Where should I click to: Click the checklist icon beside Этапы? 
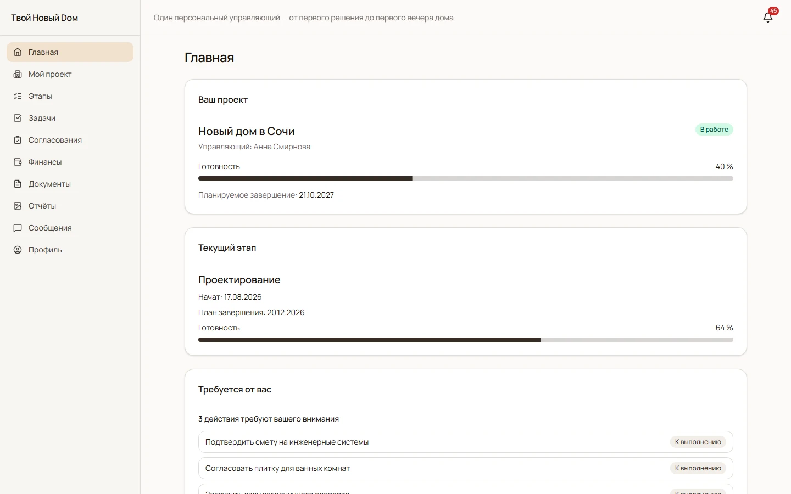[x=18, y=96]
